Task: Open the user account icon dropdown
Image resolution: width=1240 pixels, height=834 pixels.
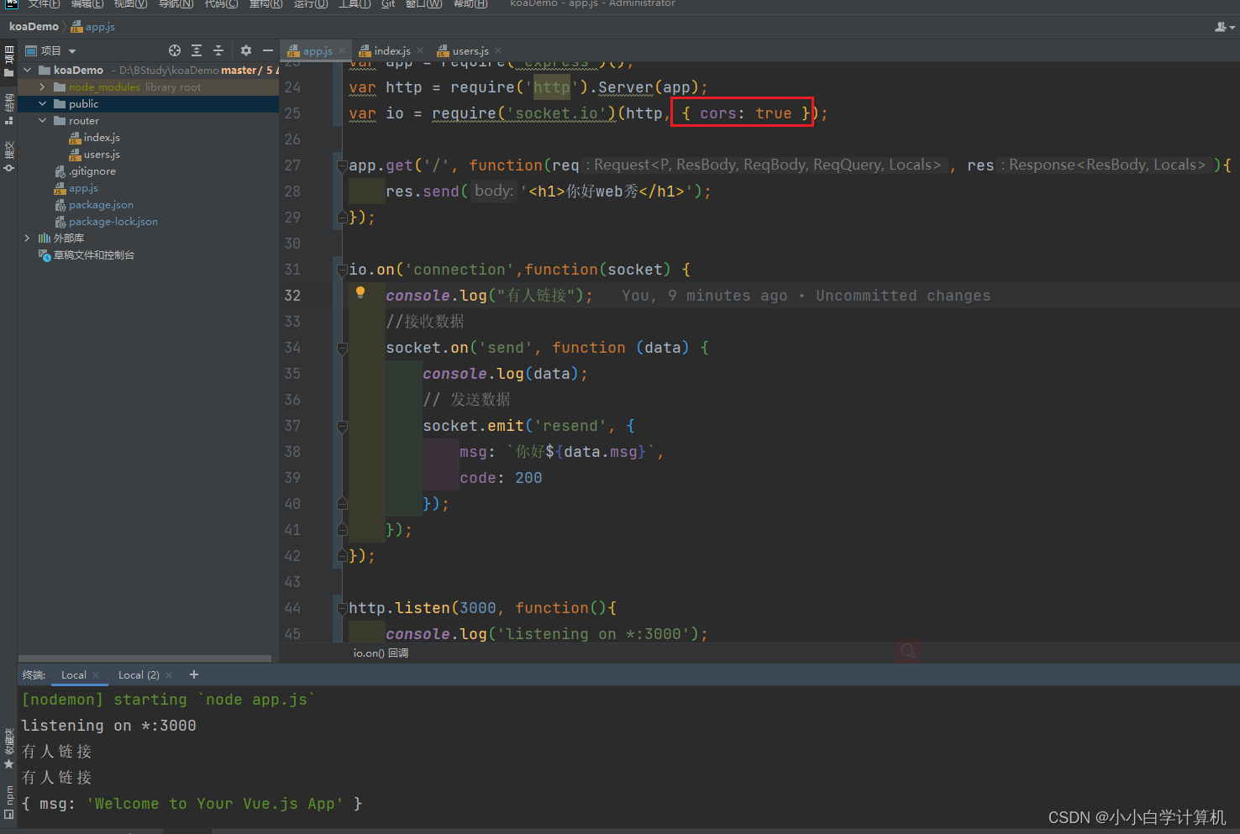Action: (x=1225, y=27)
